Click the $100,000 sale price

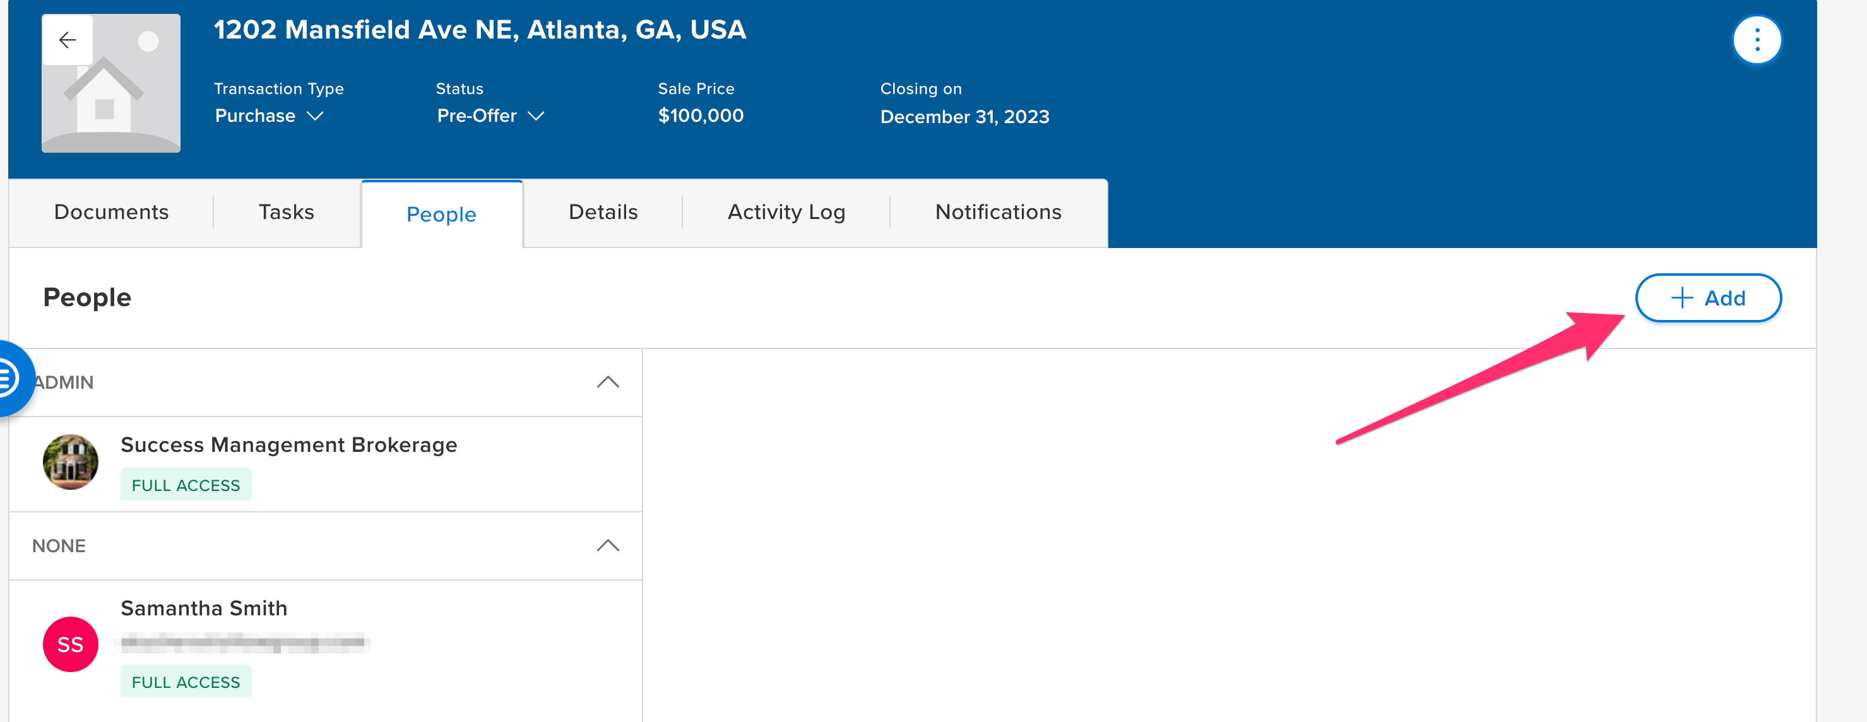tap(700, 116)
